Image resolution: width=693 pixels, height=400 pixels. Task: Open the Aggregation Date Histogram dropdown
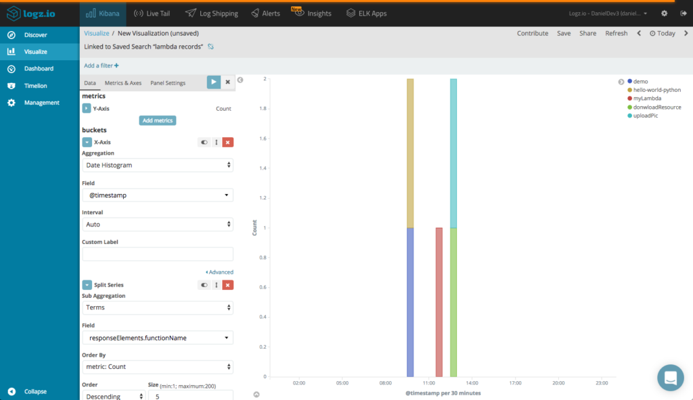pyautogui.click(x=158, y=165)
